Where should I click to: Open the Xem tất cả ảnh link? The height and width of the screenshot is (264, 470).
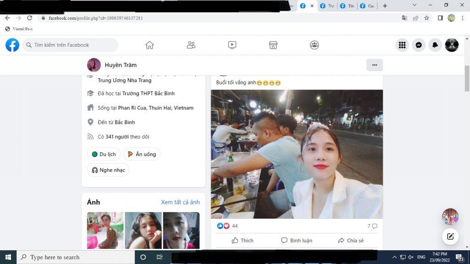click(180, 202)
